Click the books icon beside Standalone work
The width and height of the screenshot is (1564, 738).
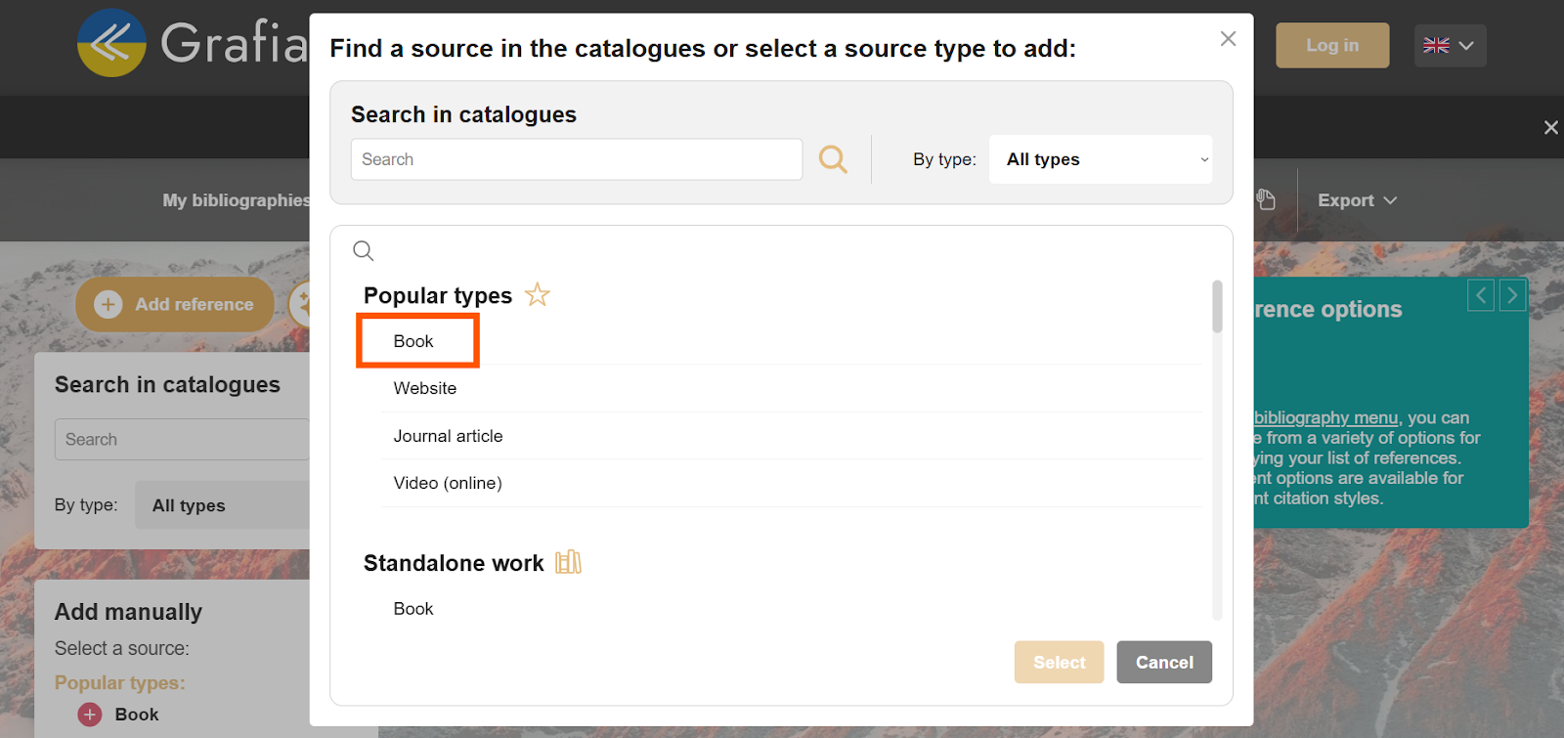(568, 563)
